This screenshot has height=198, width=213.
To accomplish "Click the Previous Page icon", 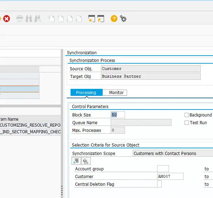I will (61, 19).
